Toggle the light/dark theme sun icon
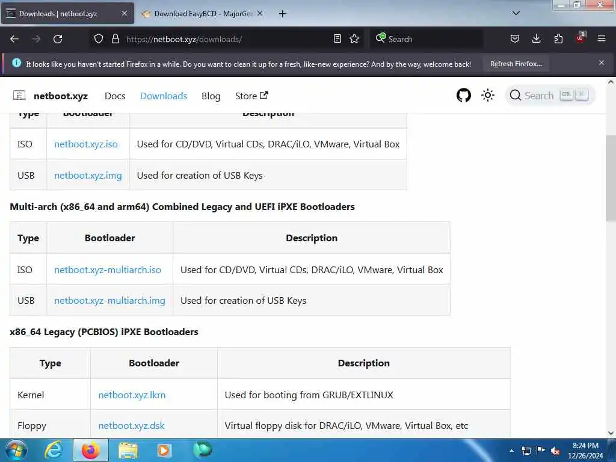The height and width of the screenshot is (462, 616). pos(488,95)
